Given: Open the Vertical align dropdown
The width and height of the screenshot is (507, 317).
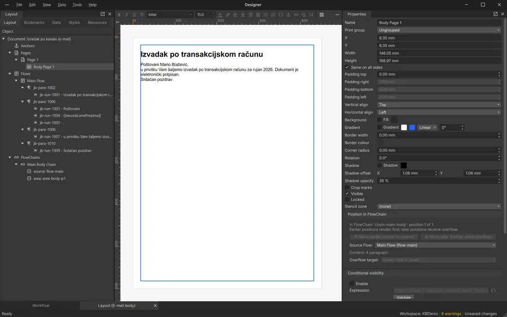Looking at the screenshot, I should [439, 105].
